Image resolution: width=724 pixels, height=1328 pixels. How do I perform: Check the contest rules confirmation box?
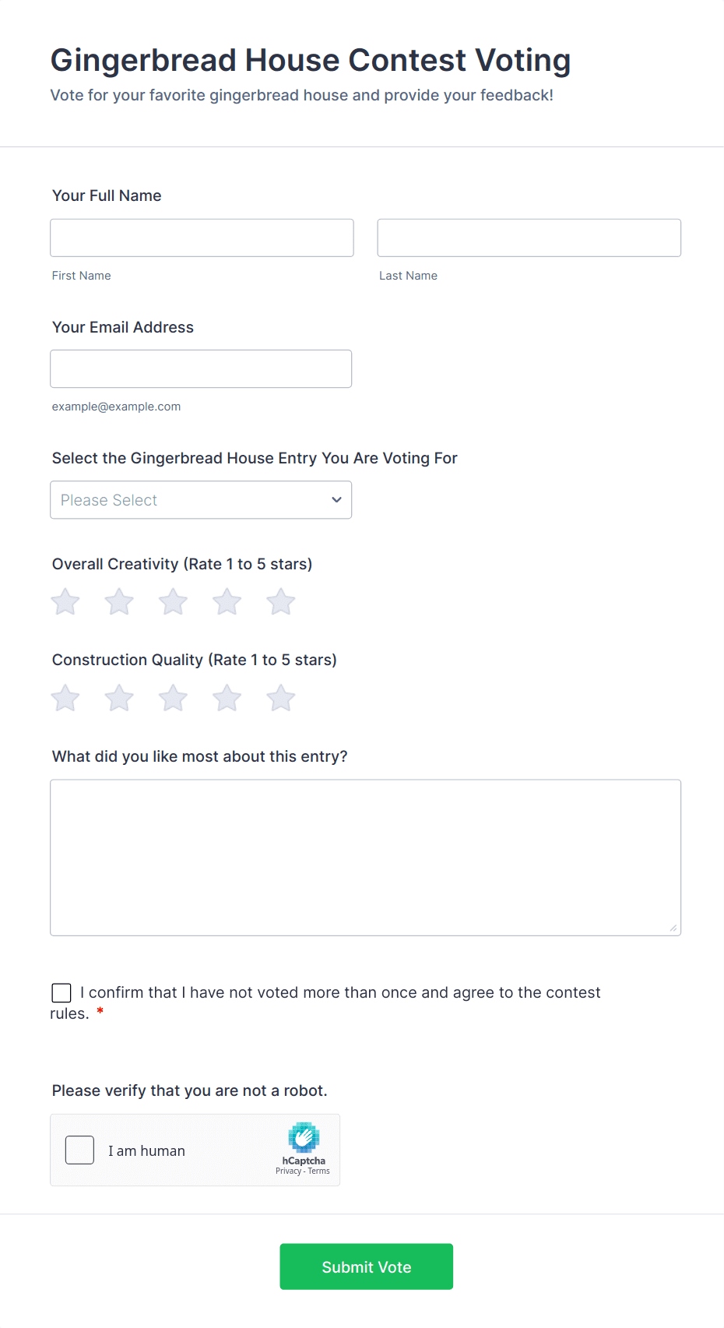[62, 992]
